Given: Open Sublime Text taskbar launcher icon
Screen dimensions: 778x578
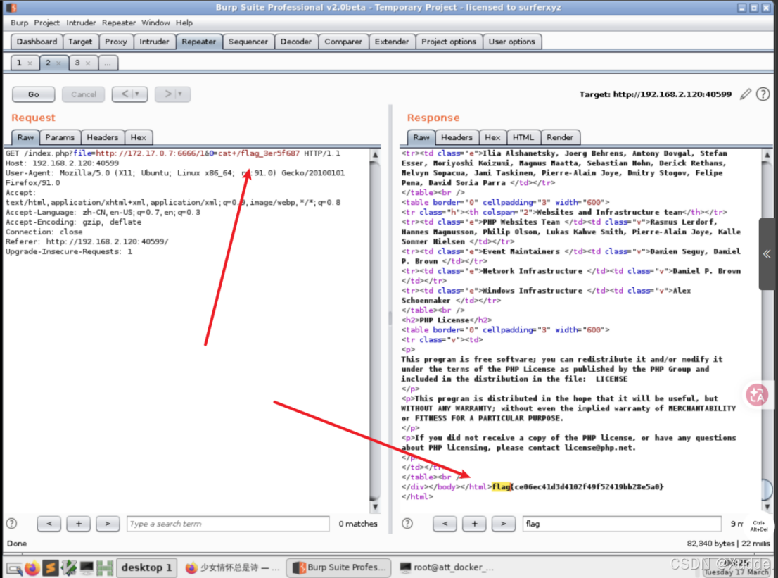Looking at the screenshot, I should (50, 567).
